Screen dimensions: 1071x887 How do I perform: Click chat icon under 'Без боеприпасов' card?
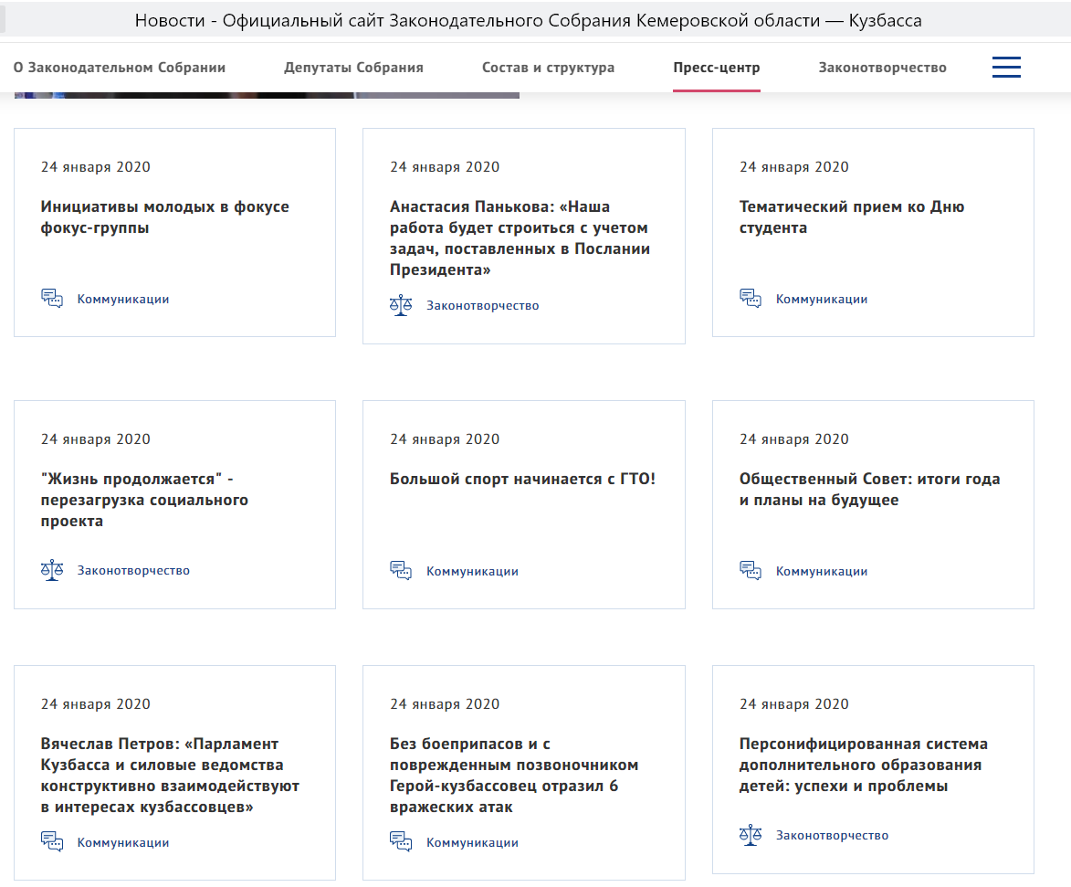(x=401, y=842)
